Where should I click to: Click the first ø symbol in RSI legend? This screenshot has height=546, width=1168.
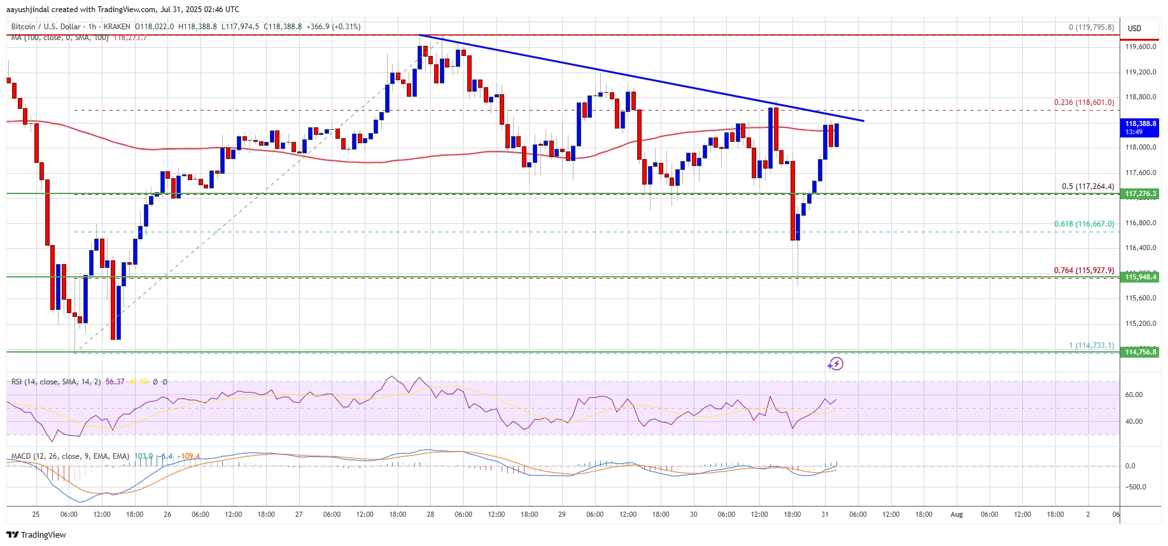pos(155,382)
